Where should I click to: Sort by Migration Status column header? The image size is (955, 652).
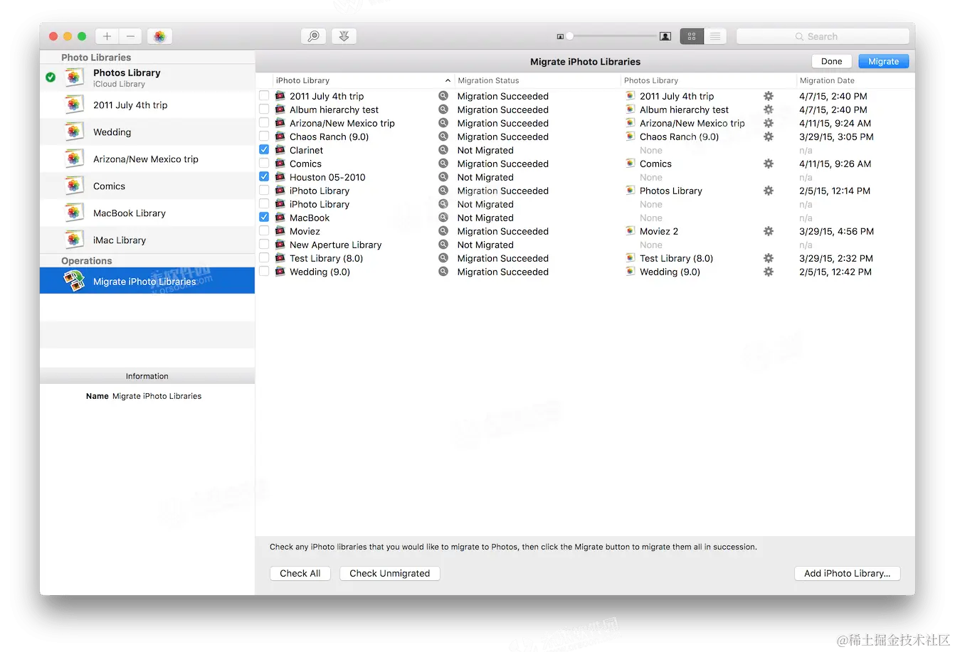tap(537, 80)
